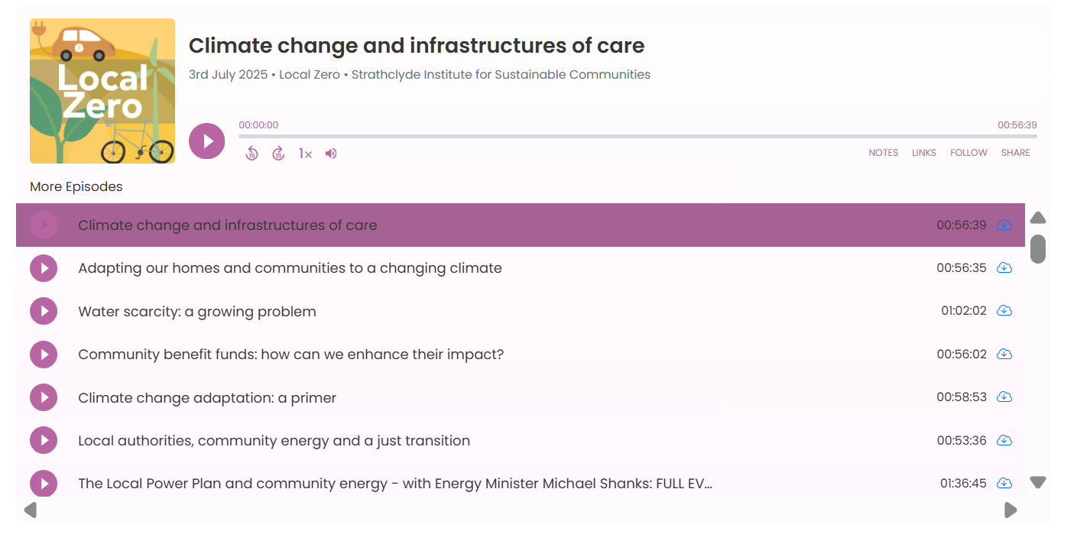Click the Local Zero podcast cover artwork
1090x557 pixels.
tap(102, 91)
